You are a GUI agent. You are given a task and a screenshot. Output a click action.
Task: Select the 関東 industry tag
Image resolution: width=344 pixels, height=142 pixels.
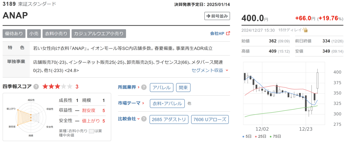click(x=183, y=87)
